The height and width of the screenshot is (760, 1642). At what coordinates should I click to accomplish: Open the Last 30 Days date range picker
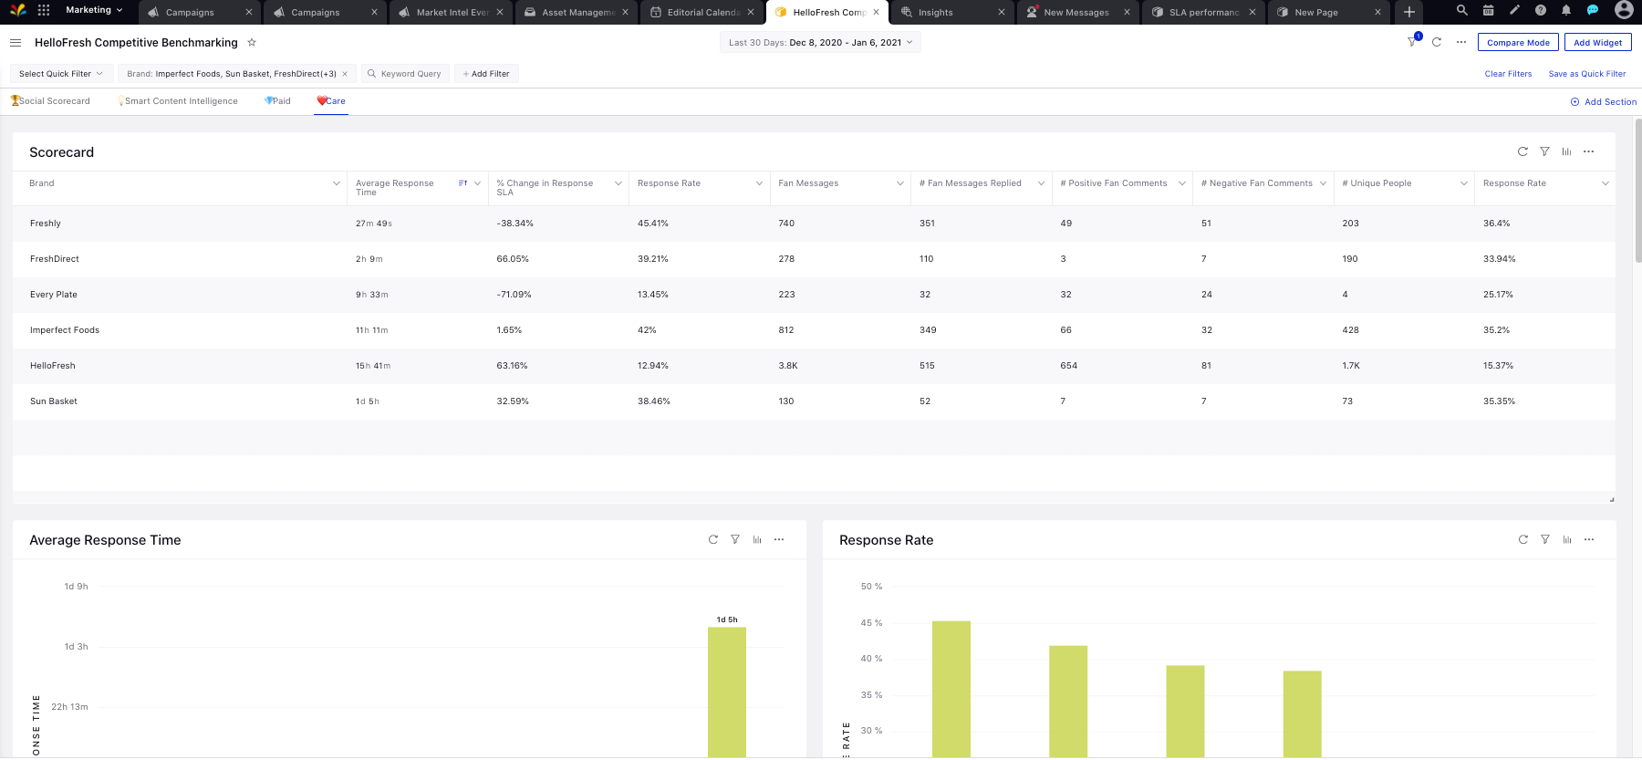click(820, 43)
